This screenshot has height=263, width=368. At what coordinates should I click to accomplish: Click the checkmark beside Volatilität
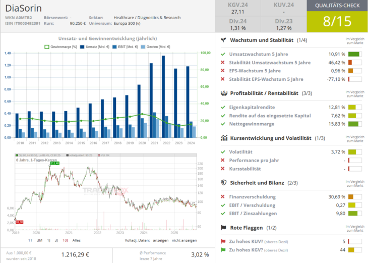pos(223,152)
